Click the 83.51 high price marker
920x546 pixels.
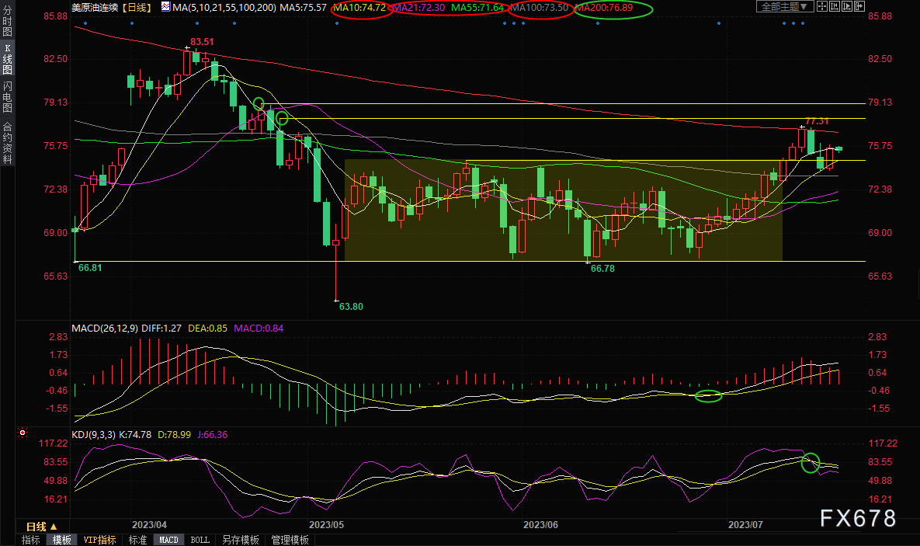tap(203, 42)
